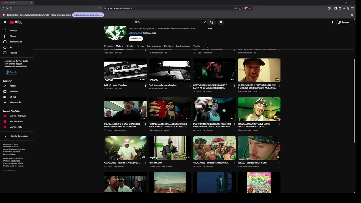Open options for FERXXO - Sagrado video
The width and height of the screenshot is (361, 203).
[x=279, y=163]
